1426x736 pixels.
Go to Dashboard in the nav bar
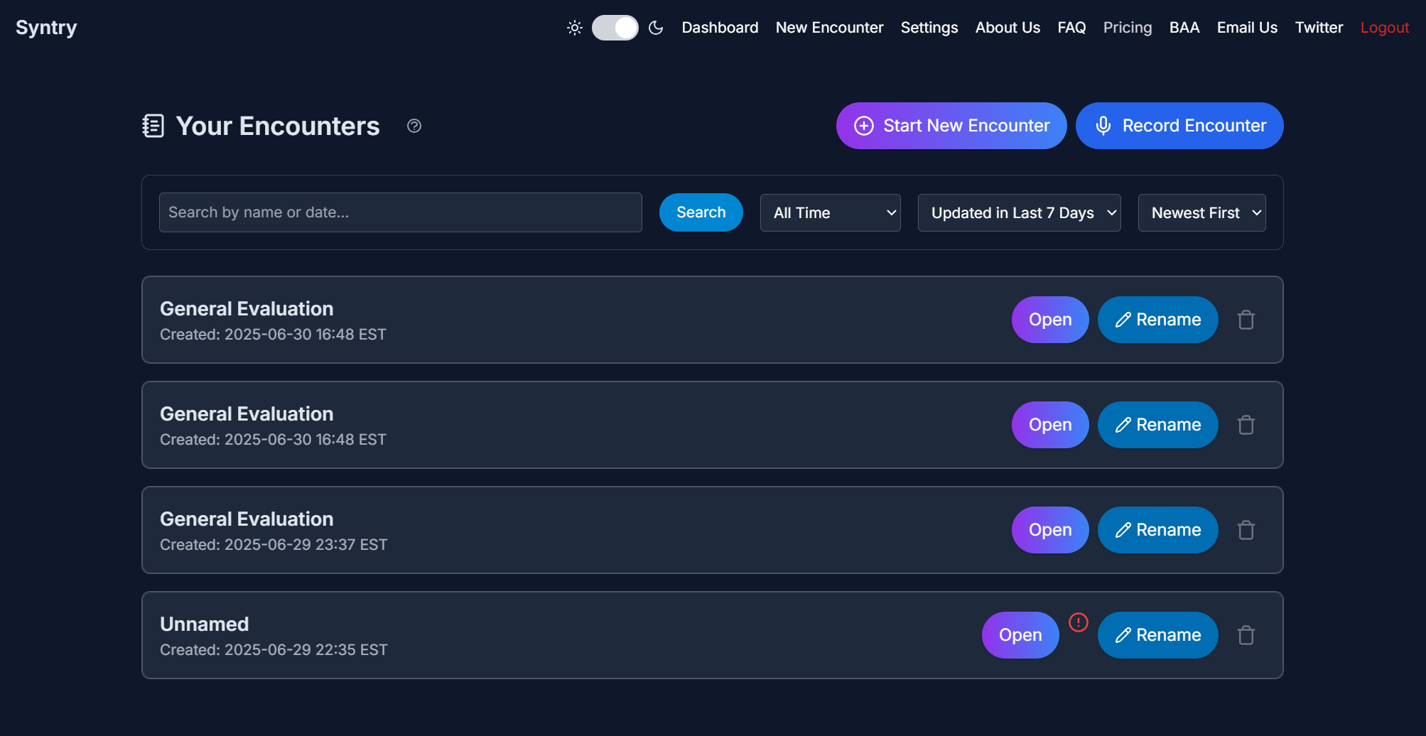720,28
